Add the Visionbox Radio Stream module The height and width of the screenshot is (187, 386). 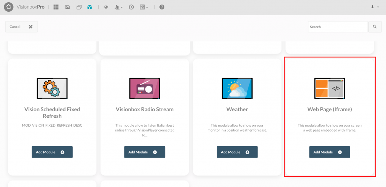[144, 152]
